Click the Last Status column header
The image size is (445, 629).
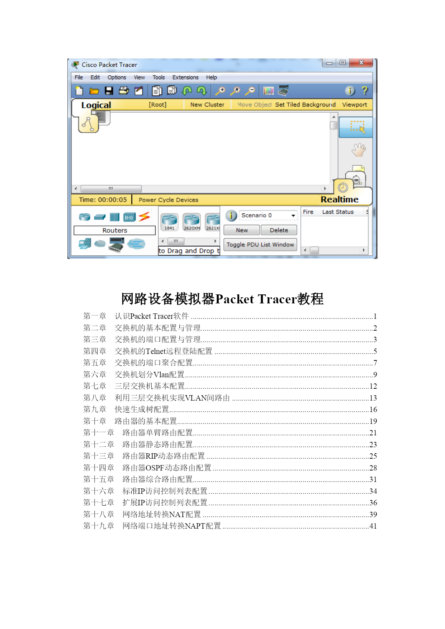[338, 212]
